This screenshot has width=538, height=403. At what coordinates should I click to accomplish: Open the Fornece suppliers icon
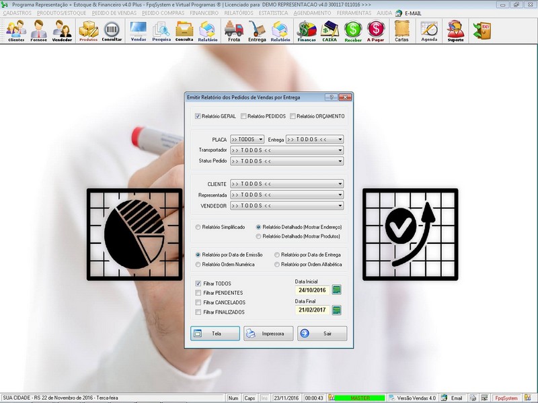(39, 31)
